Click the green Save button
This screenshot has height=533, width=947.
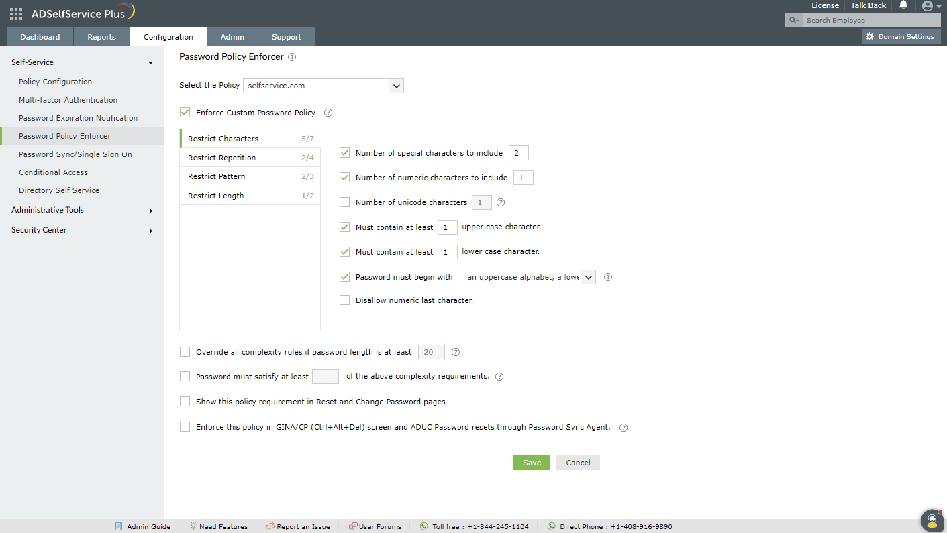coord(531,463)
